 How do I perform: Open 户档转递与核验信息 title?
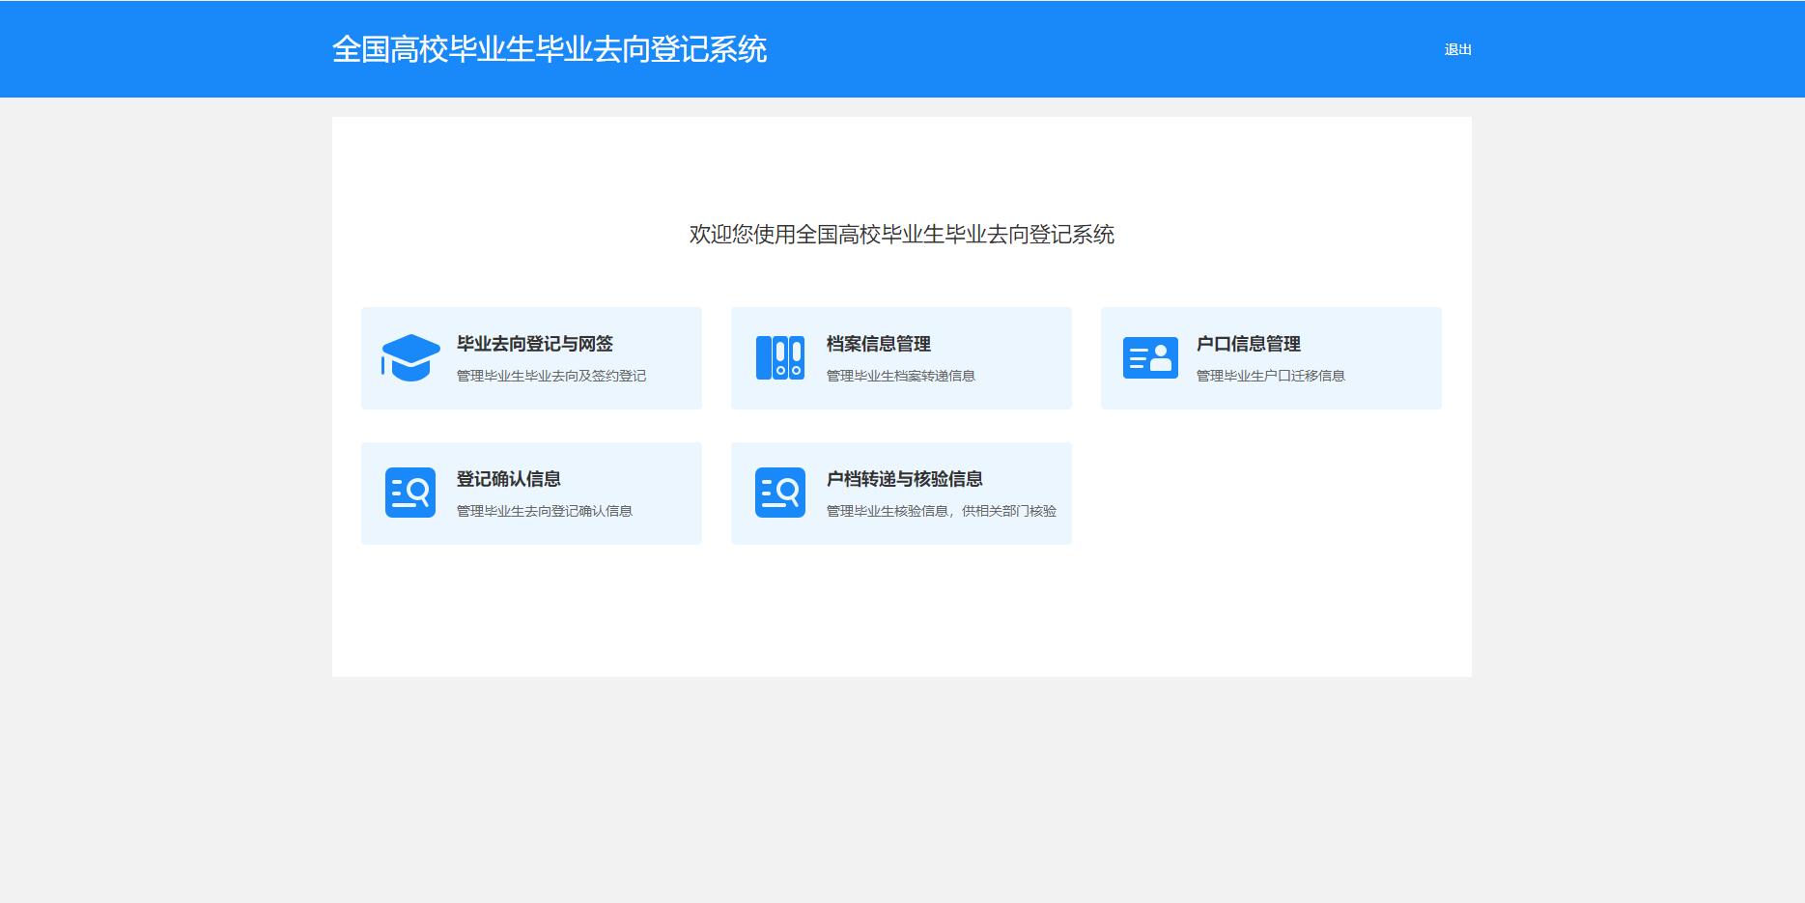coord(904,479)
